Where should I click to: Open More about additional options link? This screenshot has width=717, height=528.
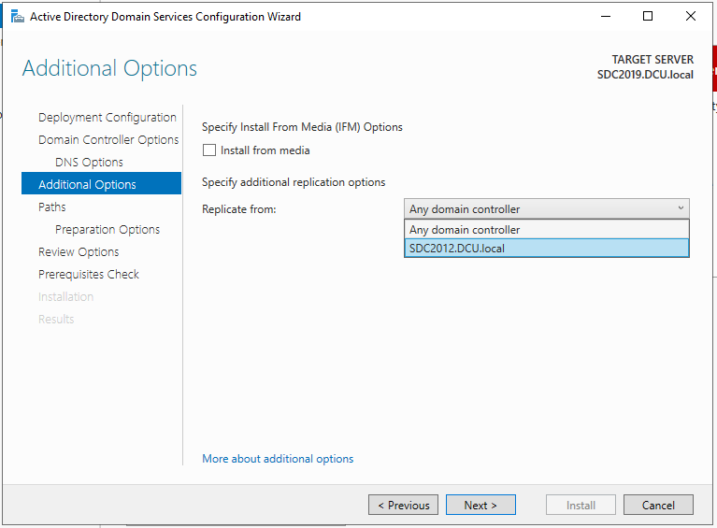pos(278,459)
